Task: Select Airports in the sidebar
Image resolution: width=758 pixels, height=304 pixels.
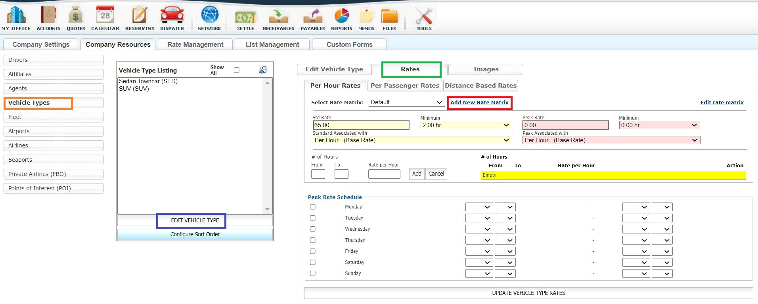Action: click(x=54, y=131)
